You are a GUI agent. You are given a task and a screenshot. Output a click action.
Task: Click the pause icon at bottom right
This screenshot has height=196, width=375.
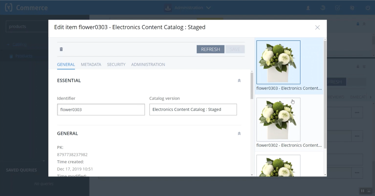[362, 191]
